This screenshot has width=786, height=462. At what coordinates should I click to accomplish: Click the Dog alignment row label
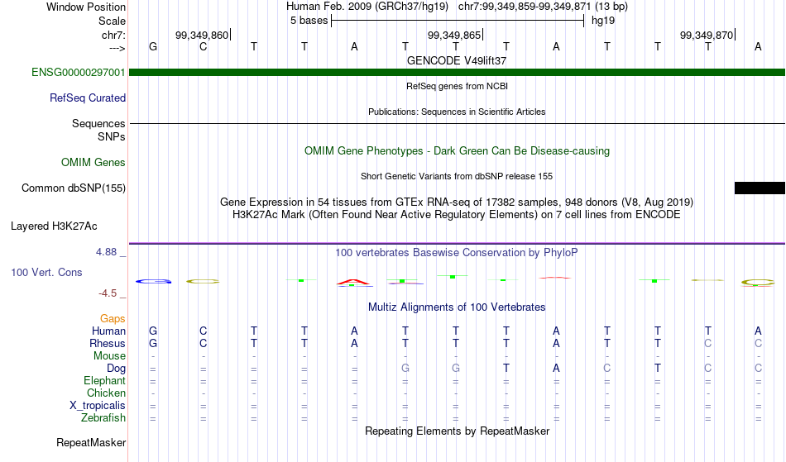[117, 369]
